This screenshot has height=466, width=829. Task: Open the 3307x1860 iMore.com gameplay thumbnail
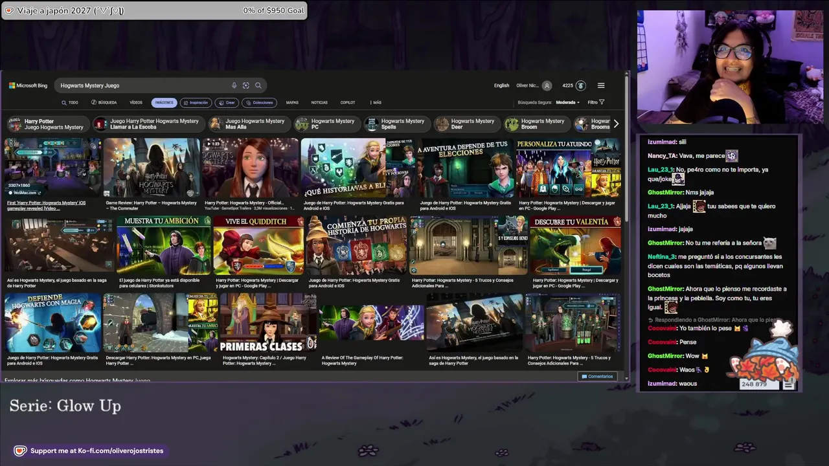click(53, 168)
